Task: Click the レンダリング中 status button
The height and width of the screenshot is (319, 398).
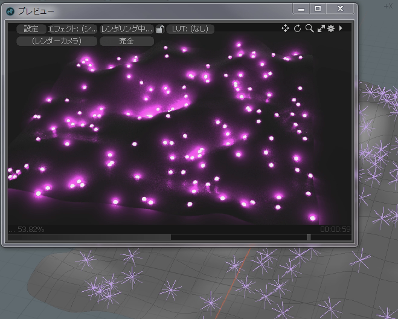Action: click(127, 29)
